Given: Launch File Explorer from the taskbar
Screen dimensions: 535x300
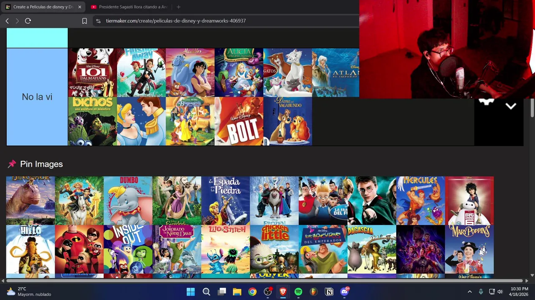Looking at the screenshot, I should pyautogui.click(x=237, y=292).
